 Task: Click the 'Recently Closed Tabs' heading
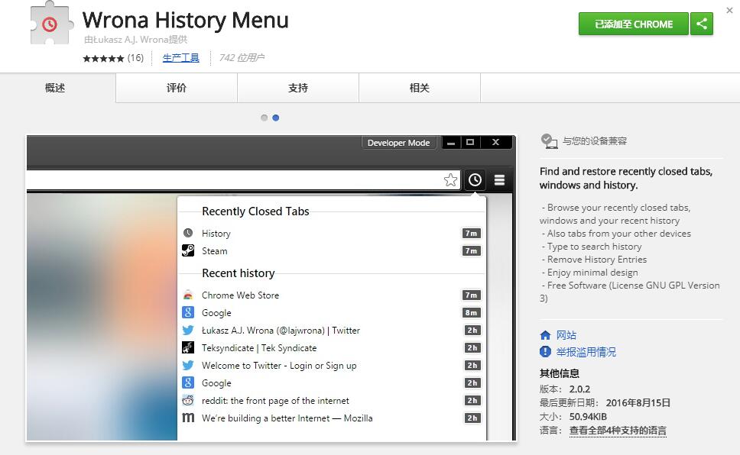[x=255, y=211]
